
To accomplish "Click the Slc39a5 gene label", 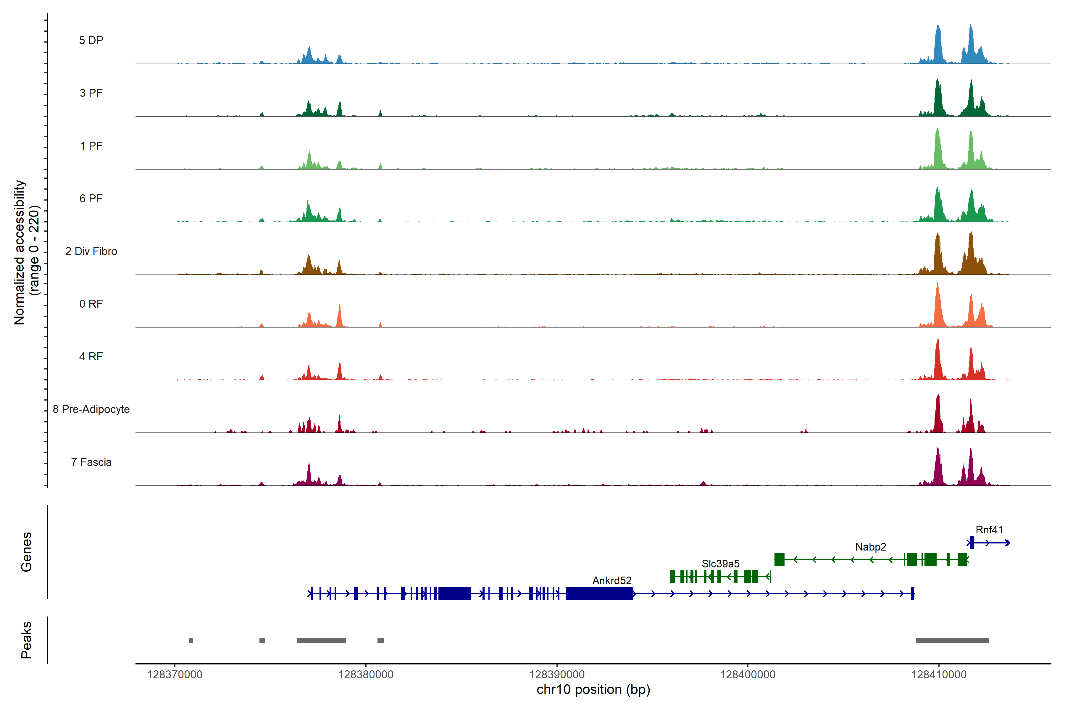I will 720,564.
